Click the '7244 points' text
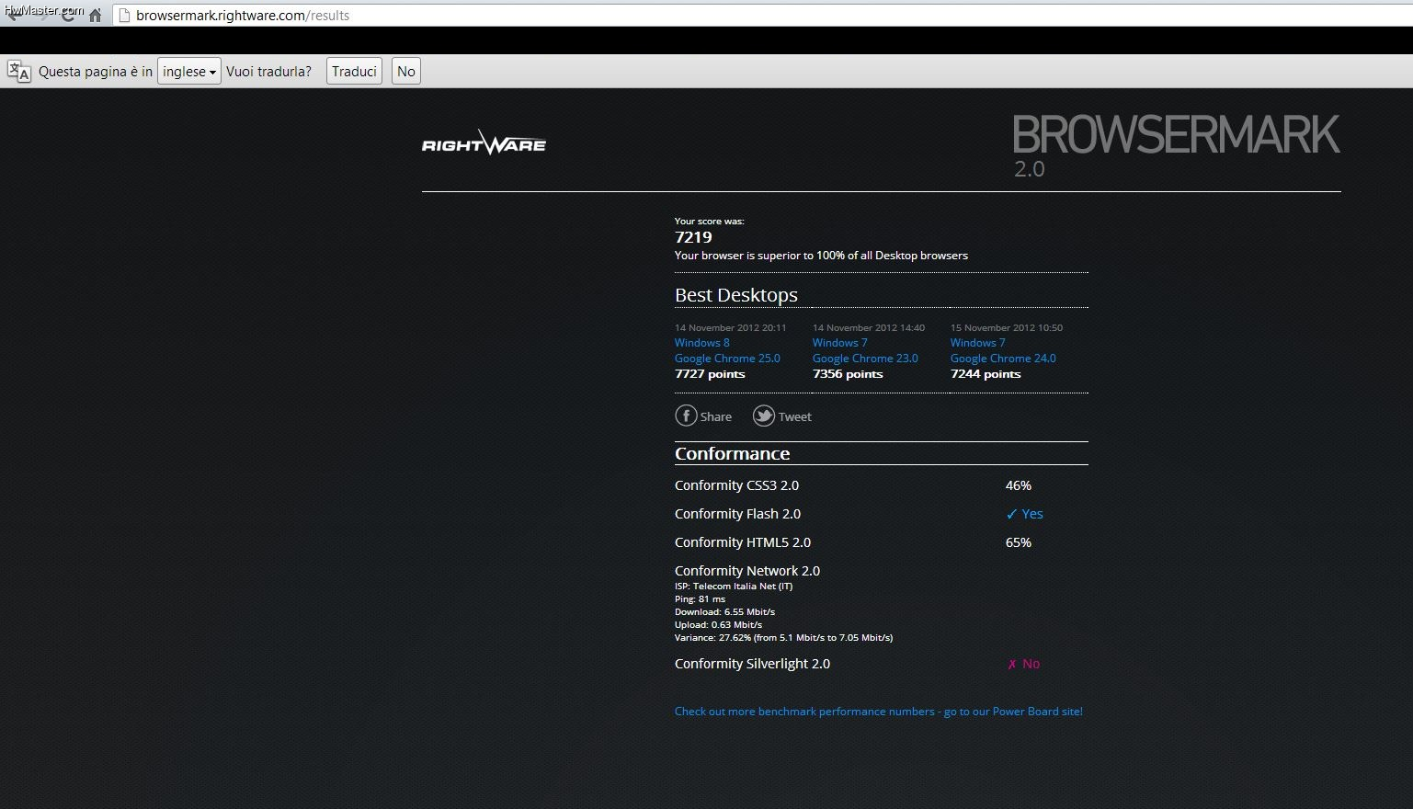Viewport: 1413px width, 809px height. 986,374
